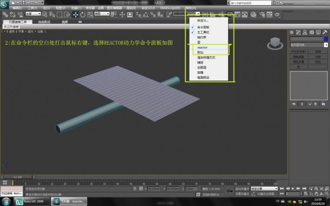Click the 多边形建模 ribbon panel button

tap(11, 27)
